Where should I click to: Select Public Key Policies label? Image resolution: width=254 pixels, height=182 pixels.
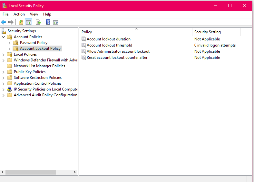(30, 72)
